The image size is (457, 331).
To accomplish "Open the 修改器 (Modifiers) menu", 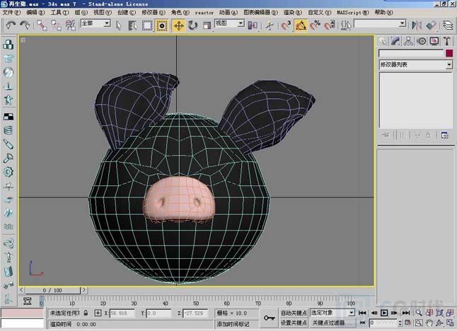I will tap(154, 13).
